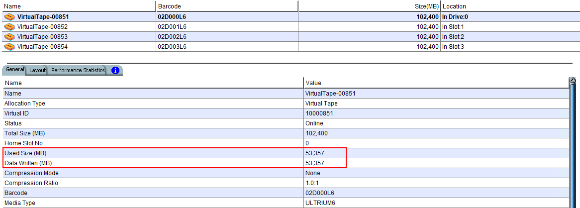Image resolution: width=580 pixels, height=208 pixels.
Task: Sort tapes by the Size(MB) column header
Action: click(x=369, y=6)
